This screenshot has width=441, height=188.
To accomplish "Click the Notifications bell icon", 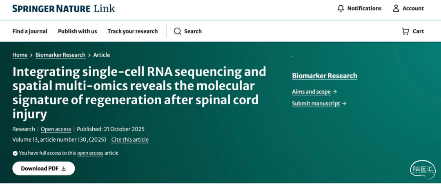I will pyautogui.click(x=341, y=9).
